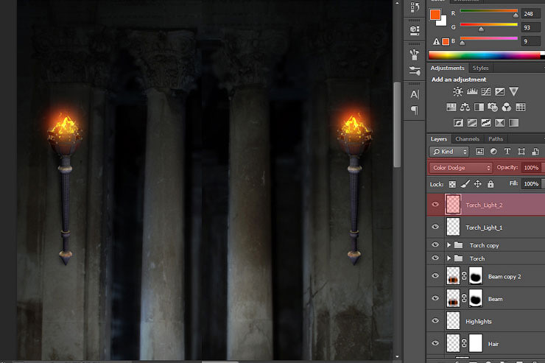Toggle visibility of the Highlights layer
545x363 pixels.
coord(435,321)
